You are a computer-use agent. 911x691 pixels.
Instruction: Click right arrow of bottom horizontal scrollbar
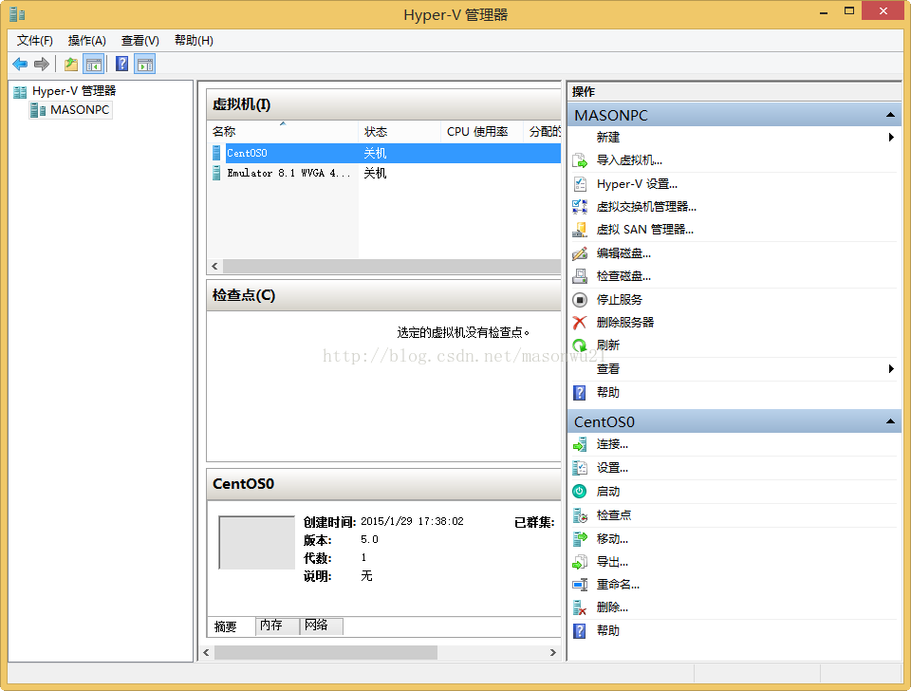(x=552, y=653)
